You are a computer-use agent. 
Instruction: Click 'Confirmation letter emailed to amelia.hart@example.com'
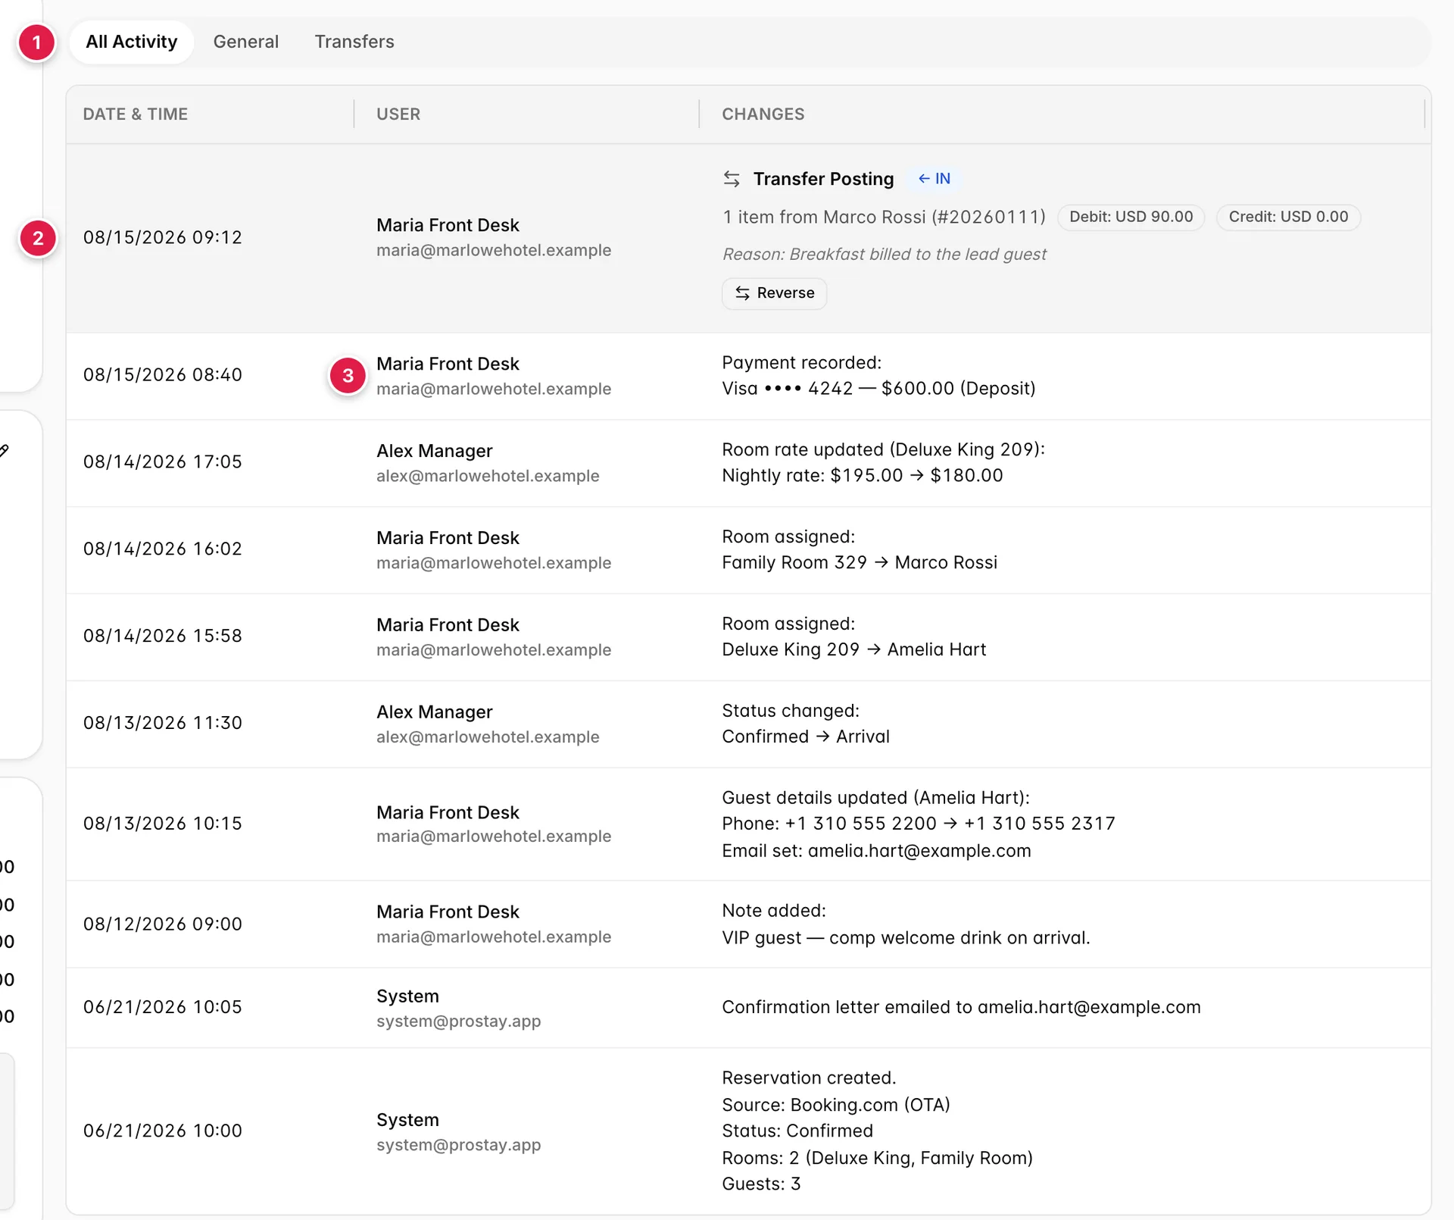[961, 1007]
